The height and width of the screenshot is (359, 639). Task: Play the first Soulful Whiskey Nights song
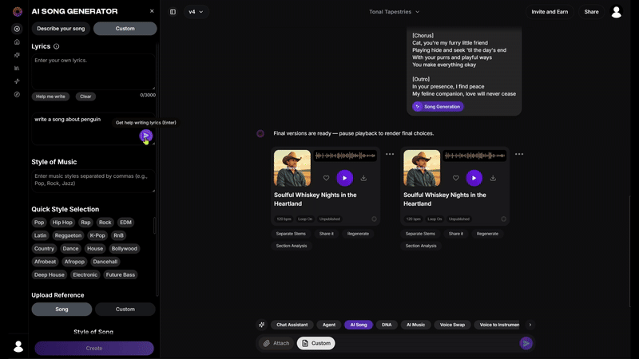click(x=345, y=178)
